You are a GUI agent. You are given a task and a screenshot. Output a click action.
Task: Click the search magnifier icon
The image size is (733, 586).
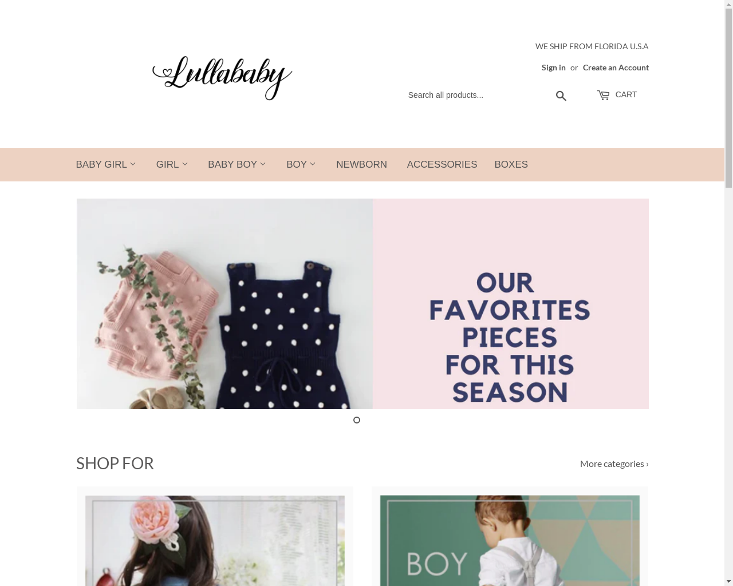tap(561, 96)
